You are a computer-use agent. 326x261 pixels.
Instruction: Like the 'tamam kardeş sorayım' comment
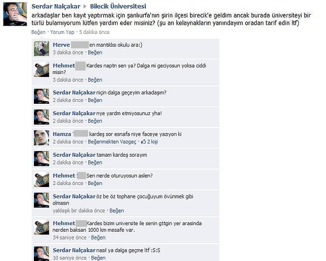click(x=95, y=162)
